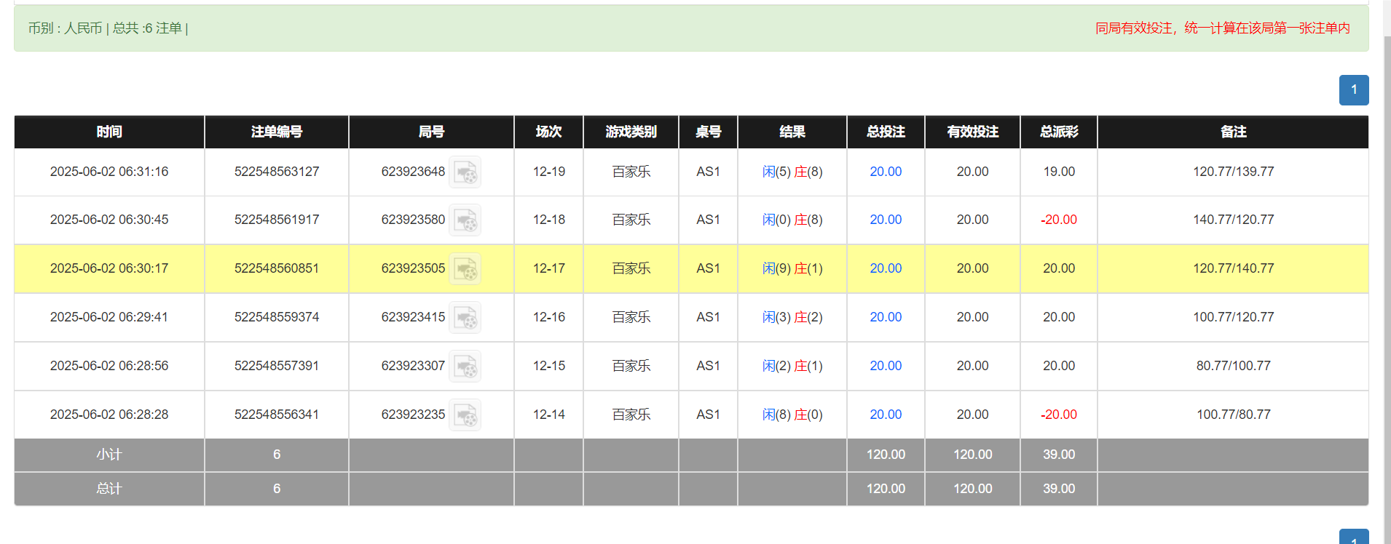The width and height of the screenshot is (1391, 544).
Task: Click the 备注 value 100.77/80.77
Action: (x=1233, y=415)
